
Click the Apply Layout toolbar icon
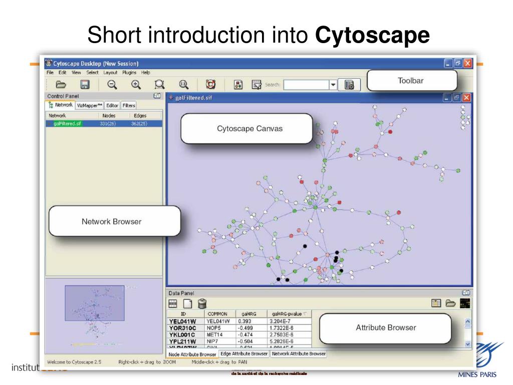tap(238, 85)
